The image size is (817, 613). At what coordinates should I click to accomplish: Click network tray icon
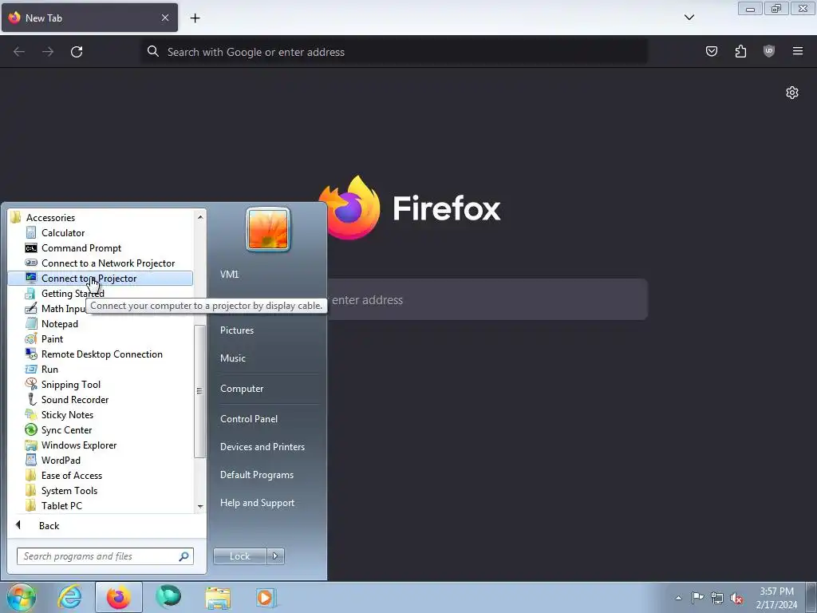pos(717,598)
